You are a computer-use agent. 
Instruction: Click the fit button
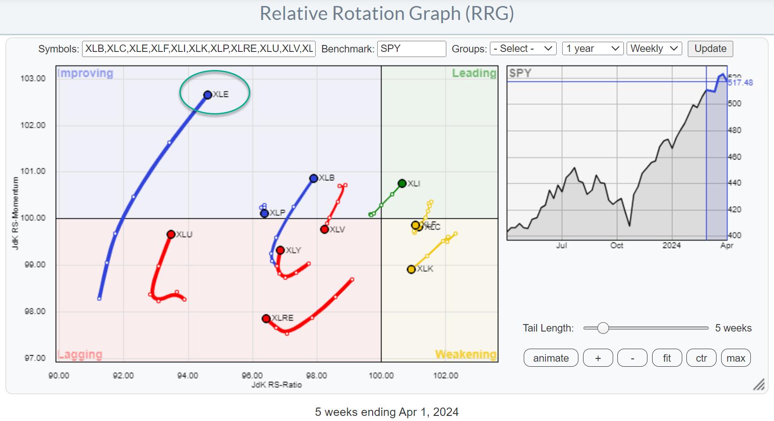click(666, 358)
